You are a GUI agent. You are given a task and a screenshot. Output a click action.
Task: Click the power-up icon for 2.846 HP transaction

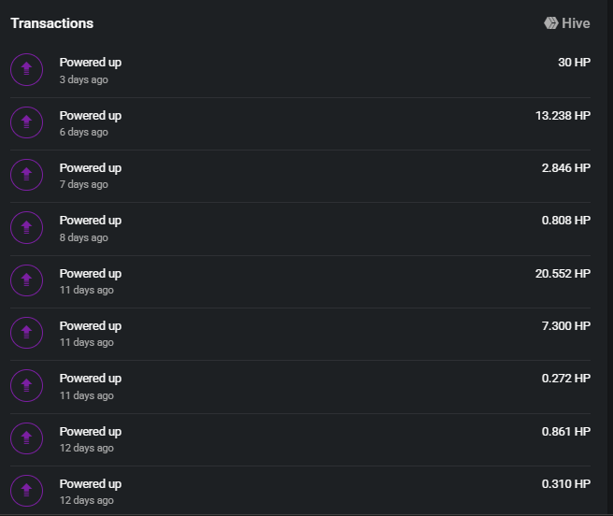click(x=26, y=175)
